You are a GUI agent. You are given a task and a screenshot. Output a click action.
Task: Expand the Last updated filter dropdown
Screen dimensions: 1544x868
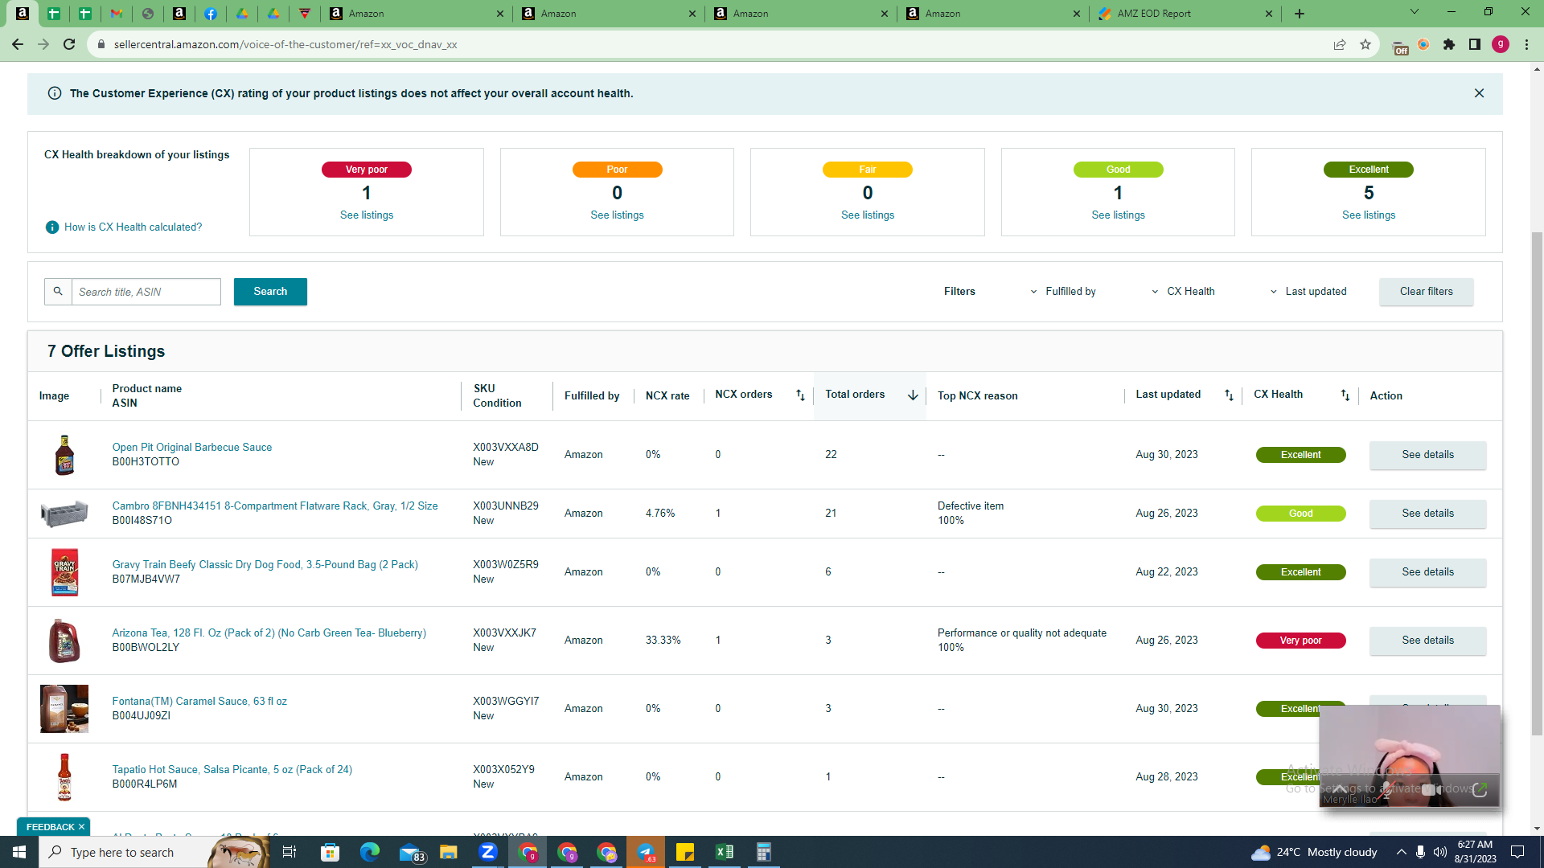(x=1308, y=292)
